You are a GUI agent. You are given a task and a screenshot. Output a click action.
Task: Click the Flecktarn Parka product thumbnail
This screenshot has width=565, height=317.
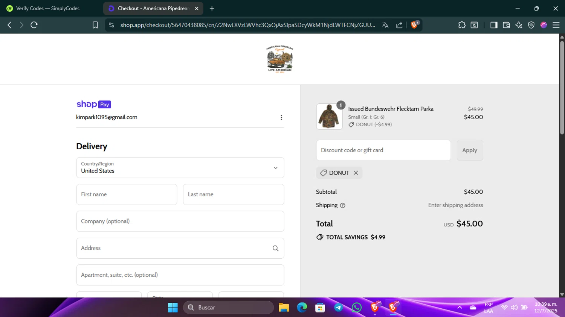(x=329, y=117)
